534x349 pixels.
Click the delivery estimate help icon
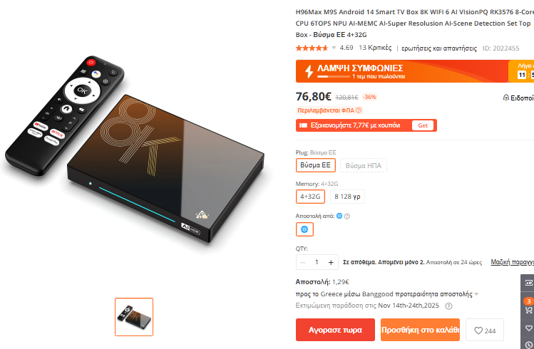(449, 306)
